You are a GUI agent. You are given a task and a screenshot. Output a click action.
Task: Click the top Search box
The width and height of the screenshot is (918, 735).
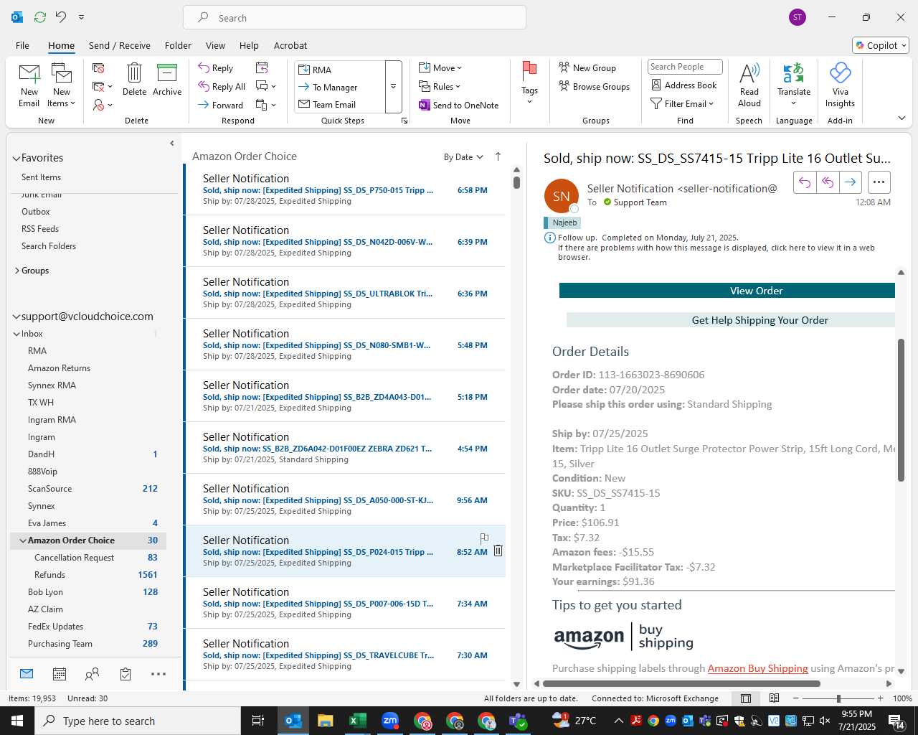354,17
